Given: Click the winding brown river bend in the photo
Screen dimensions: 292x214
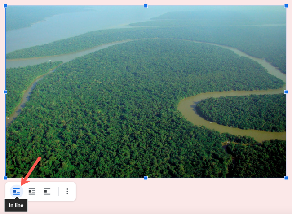Looking at the screenshot, I should pos(189,109).
